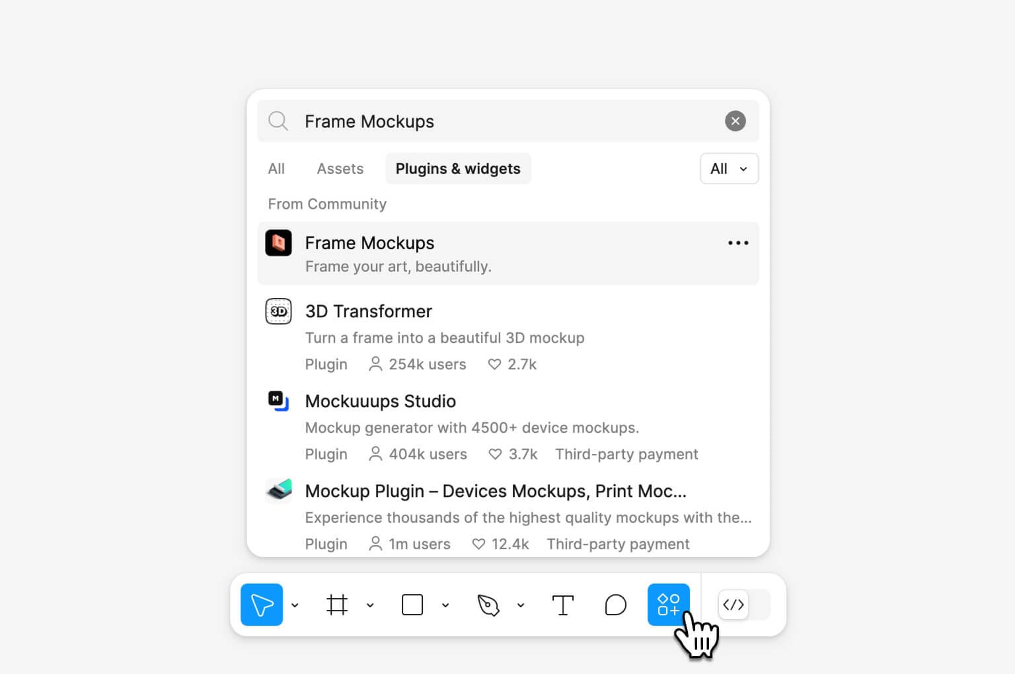Select the Frame tool
This screenshot has width=1015, height=674.
coord(337,605)
